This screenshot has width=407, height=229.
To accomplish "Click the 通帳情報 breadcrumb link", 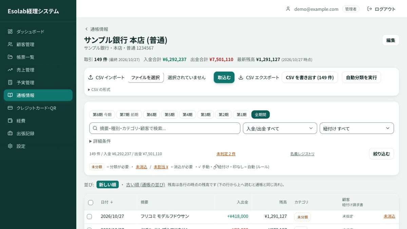I will click(x=99, y=29).
